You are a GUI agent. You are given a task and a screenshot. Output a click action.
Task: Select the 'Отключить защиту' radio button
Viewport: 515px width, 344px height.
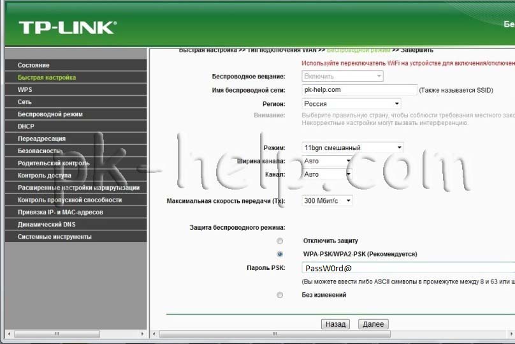pyautogui.click(x=280, y=241)
